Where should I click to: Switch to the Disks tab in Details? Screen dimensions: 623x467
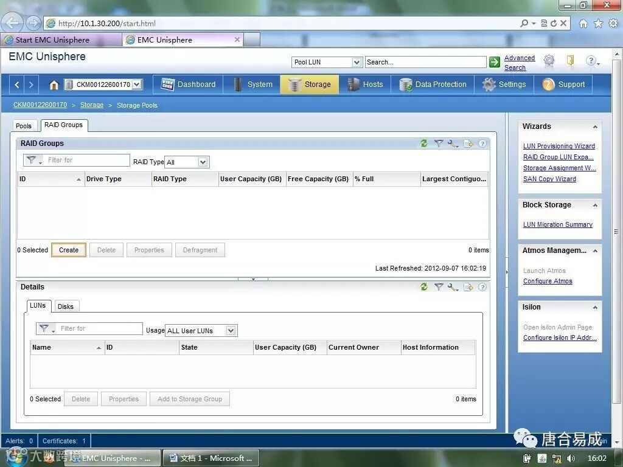point(66,306)
